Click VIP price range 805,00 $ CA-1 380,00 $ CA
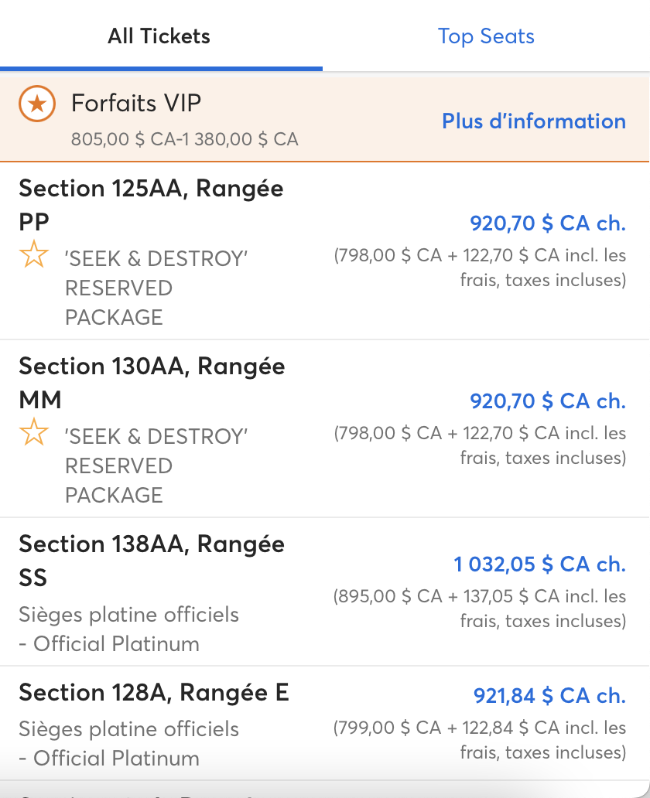The width and height of the screenshot is (650, 798). coord(184,139)
